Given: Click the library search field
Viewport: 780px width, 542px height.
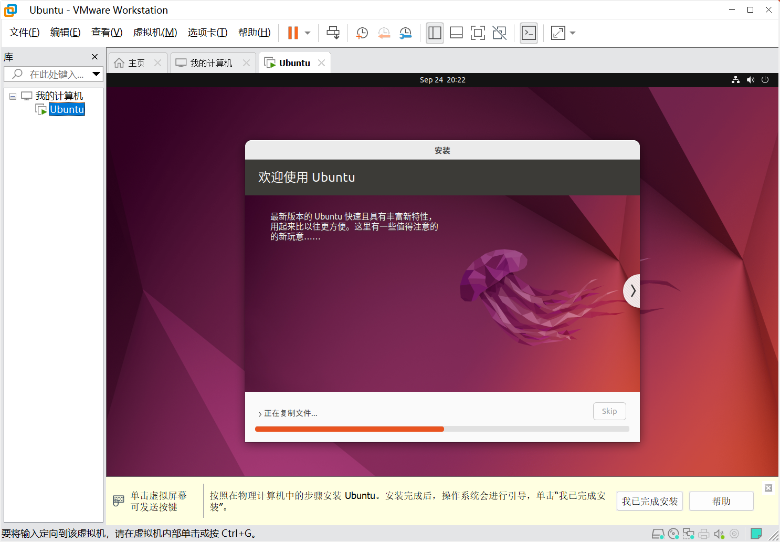Looking at the screenshot, I should coord(52,74).
